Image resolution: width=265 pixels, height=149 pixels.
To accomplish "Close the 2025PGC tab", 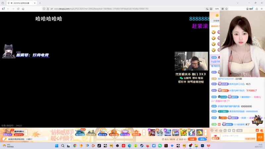I will pos(35,3).
